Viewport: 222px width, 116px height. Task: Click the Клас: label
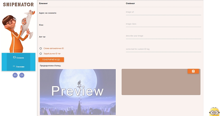point(41,25)
